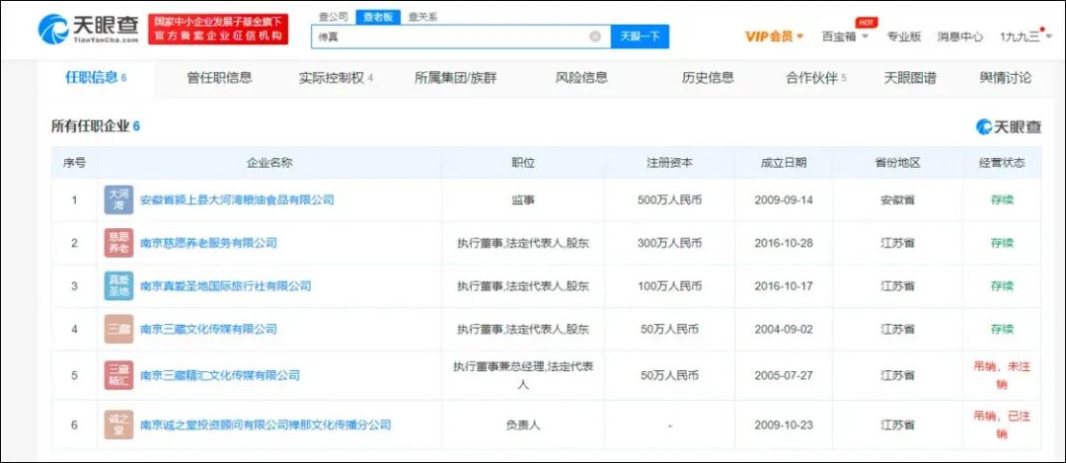This screenshot has width=1066, height=463.
Task: Click the 三藏精汇 company logo badge
Action: coord(118,375)
